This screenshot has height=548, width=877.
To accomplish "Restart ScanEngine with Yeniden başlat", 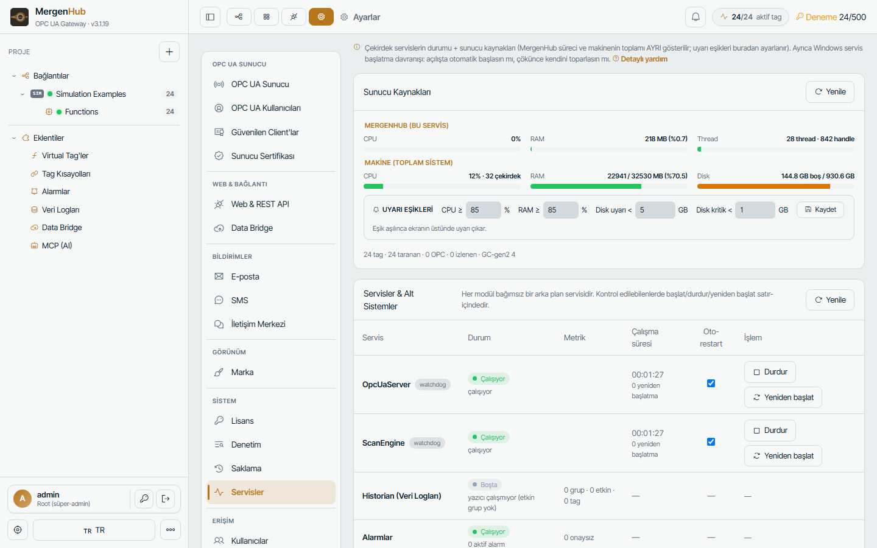I will point(783,455).
